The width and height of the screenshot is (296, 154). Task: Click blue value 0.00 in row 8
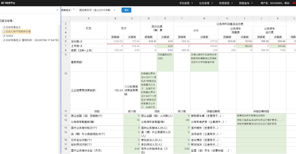[x=165, y=50]
